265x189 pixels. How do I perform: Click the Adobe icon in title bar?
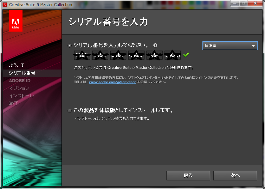(5, 5)
